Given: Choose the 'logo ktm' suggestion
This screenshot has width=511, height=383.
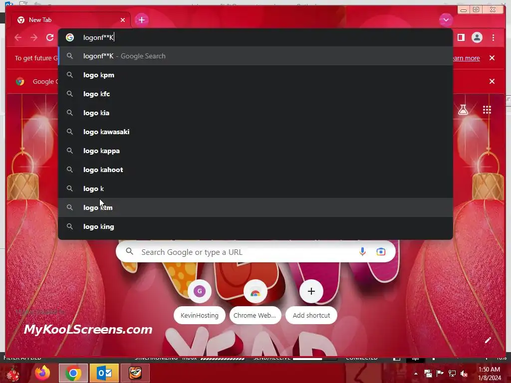Looking at the screenshot, I should (x=255, y=207).
